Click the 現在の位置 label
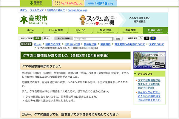Viewport: 179px width, 119px height. pos(26,44)
